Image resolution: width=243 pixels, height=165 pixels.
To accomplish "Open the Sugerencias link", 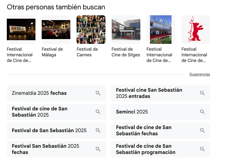I will point(200,74).
